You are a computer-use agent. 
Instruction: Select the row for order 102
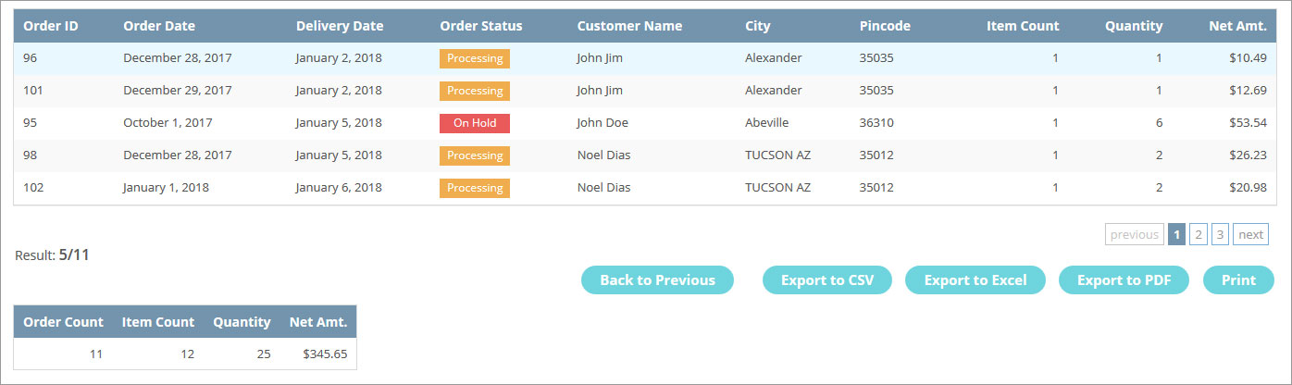click(x=645, y=188)
